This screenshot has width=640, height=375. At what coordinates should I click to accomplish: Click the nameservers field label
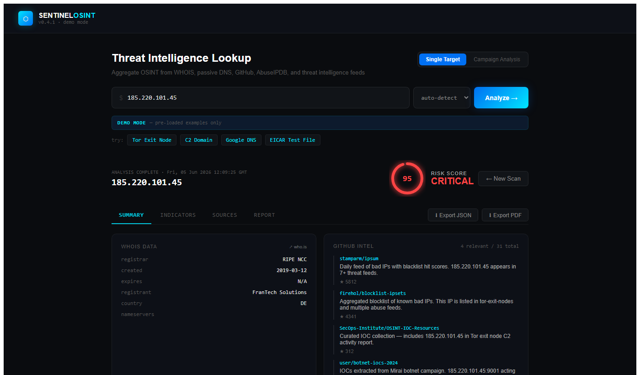click(138, 314)
